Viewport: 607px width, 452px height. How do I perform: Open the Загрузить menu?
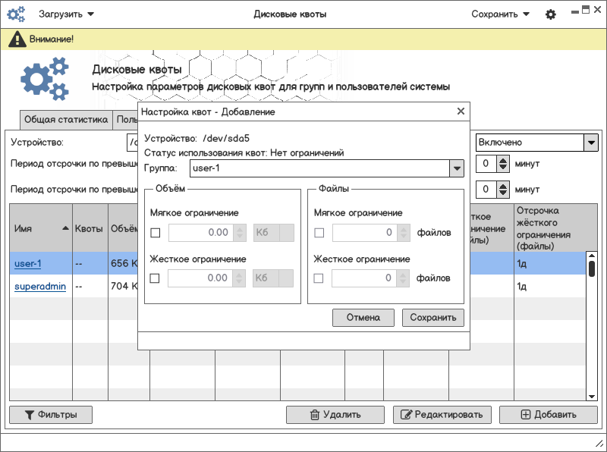click(x=66, y=14)
